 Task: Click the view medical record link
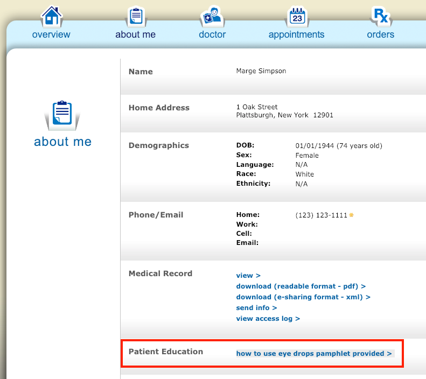(x=248, y=276)
